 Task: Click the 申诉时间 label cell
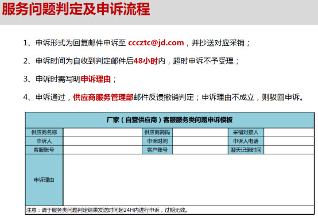pyautogui.click(x=157, y=141)
